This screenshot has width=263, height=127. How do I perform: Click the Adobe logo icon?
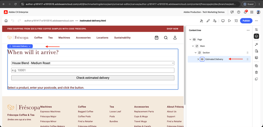(x=6, y=12)
